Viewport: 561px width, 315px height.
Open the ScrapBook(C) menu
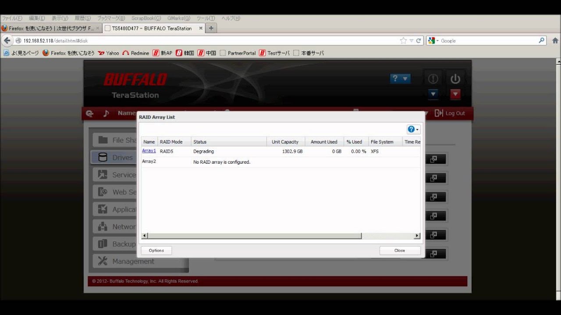pyautogui.click(x=146, y=18)
